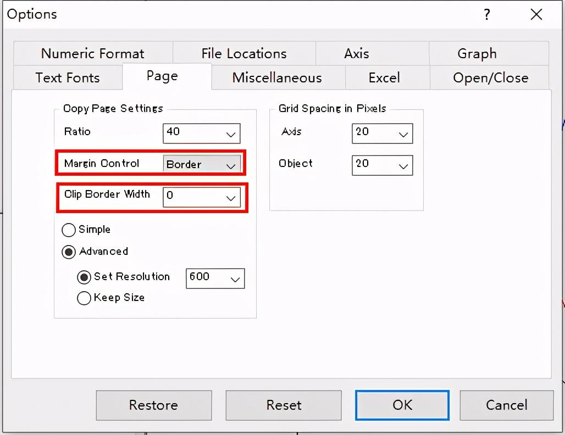The image size is (565, 435).
Task: Expand the Grid Spacing Object dropdown arrow
Action: pyautogui.click(x=403, y=166)
